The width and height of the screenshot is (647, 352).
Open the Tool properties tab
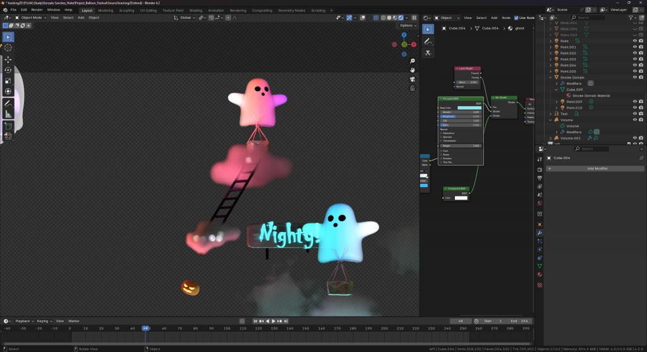pos(540,159)
